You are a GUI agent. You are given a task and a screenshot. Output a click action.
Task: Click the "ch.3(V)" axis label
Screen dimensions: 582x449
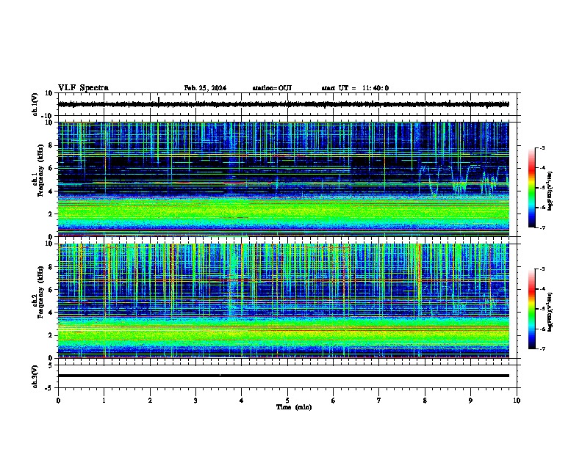point(35,376)
